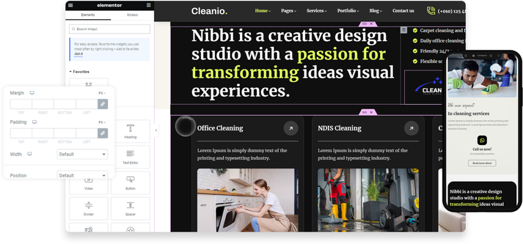Click the cleaner photo in phone preview
The image size is (523, 244).
pyautogui.click(x=482, y=76)
